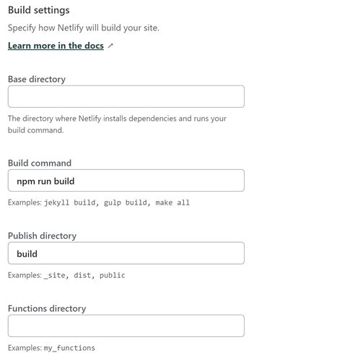Image resolution: width=342 pixels, height=363 pixels.
Task: Click the external-link arrow icon beside docs link
Action: click(x=110, y=46)
